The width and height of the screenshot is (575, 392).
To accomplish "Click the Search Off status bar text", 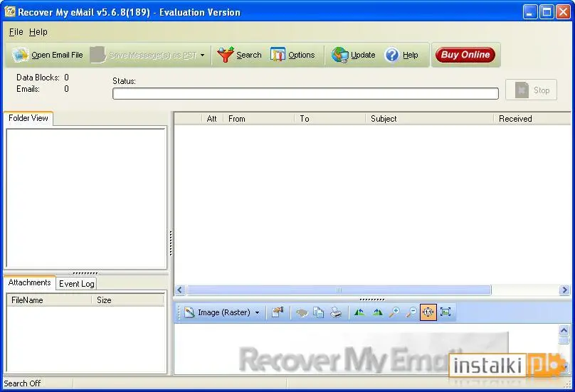I will [22, 383].
